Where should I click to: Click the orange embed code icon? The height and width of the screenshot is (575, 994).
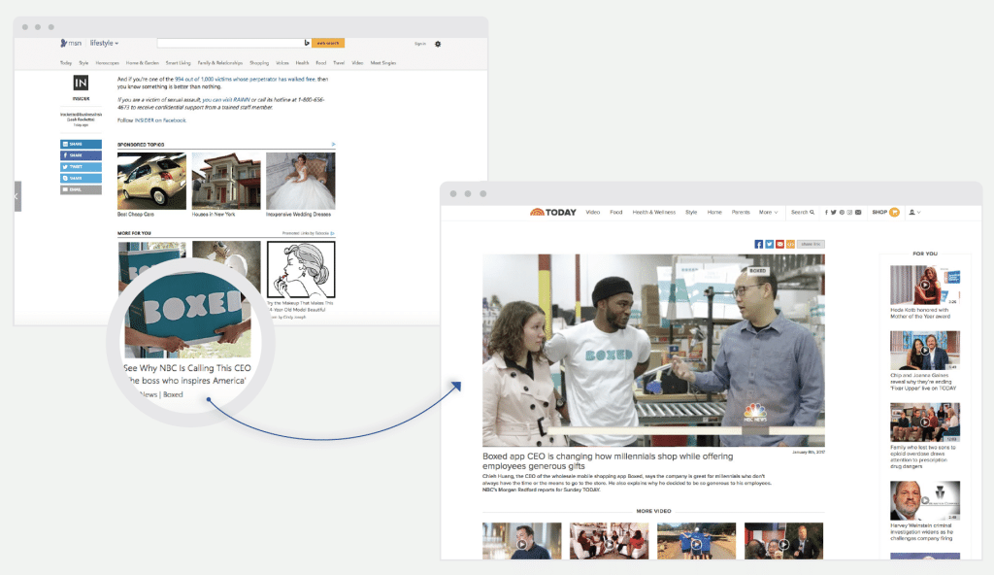pyautogui.click(x=790, y=245)
